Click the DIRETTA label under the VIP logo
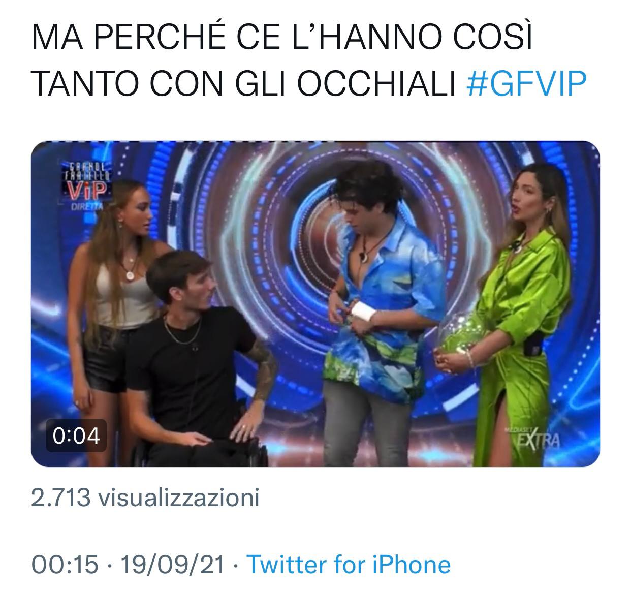The height and width of the screenshot is (591, 631). pyautogui.click(x=87, y=207)
